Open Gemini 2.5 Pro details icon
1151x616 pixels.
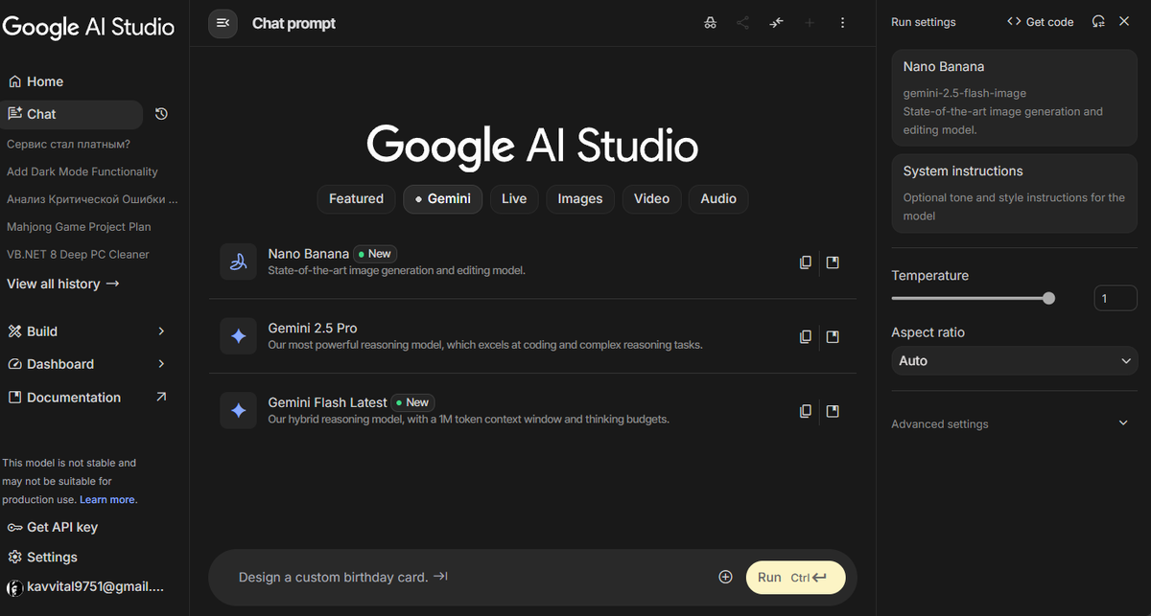(x=833, y=336)
